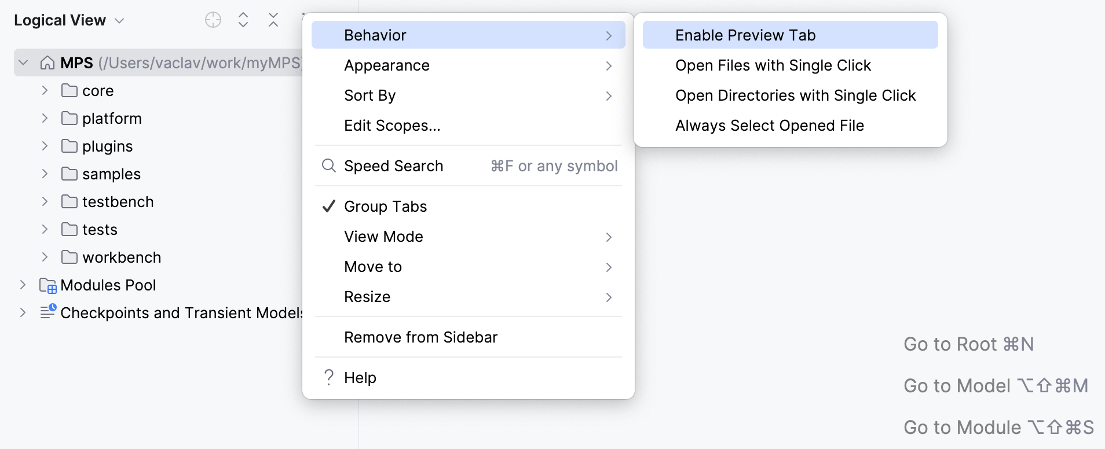Select the workbench folder in tree
Viewport: 1105px width, 449px height.
tap(121, 257)
